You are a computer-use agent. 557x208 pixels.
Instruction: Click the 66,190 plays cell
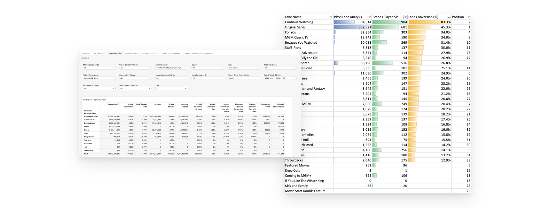tap(353, 63)
